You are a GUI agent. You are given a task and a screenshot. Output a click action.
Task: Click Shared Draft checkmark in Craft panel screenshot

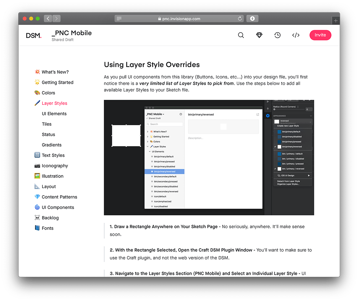147,118
